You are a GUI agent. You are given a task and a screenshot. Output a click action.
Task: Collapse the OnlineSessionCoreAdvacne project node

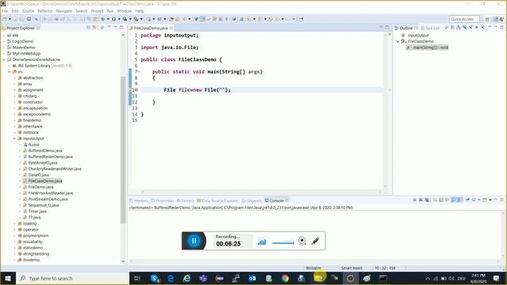pyautogui.click(x=4, y=59)
